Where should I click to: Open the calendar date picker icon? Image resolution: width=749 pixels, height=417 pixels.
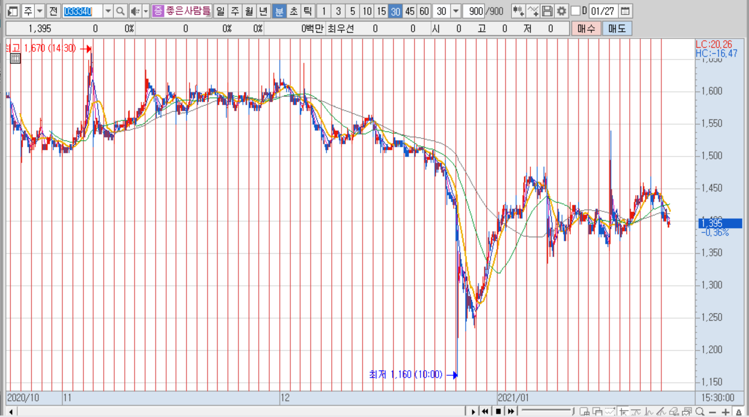[x=625, y=11]
